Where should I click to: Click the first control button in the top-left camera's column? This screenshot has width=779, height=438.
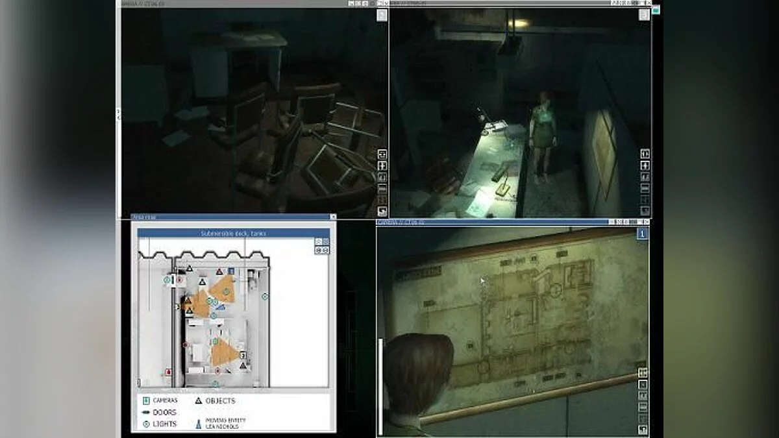coord(382,154)
